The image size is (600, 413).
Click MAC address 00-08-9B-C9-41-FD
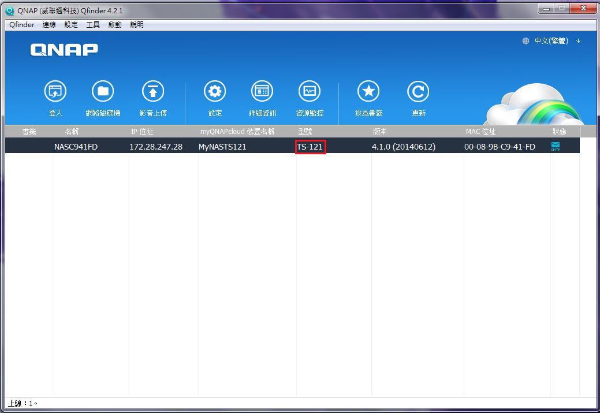point(500,147)
